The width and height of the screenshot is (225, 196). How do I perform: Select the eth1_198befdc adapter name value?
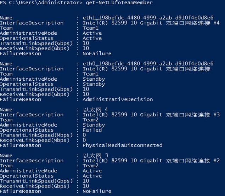point(148,18)
